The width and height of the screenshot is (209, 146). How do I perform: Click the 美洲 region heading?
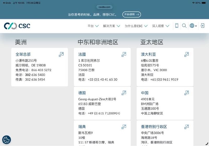pyautogui.click(x=21, y=42)
